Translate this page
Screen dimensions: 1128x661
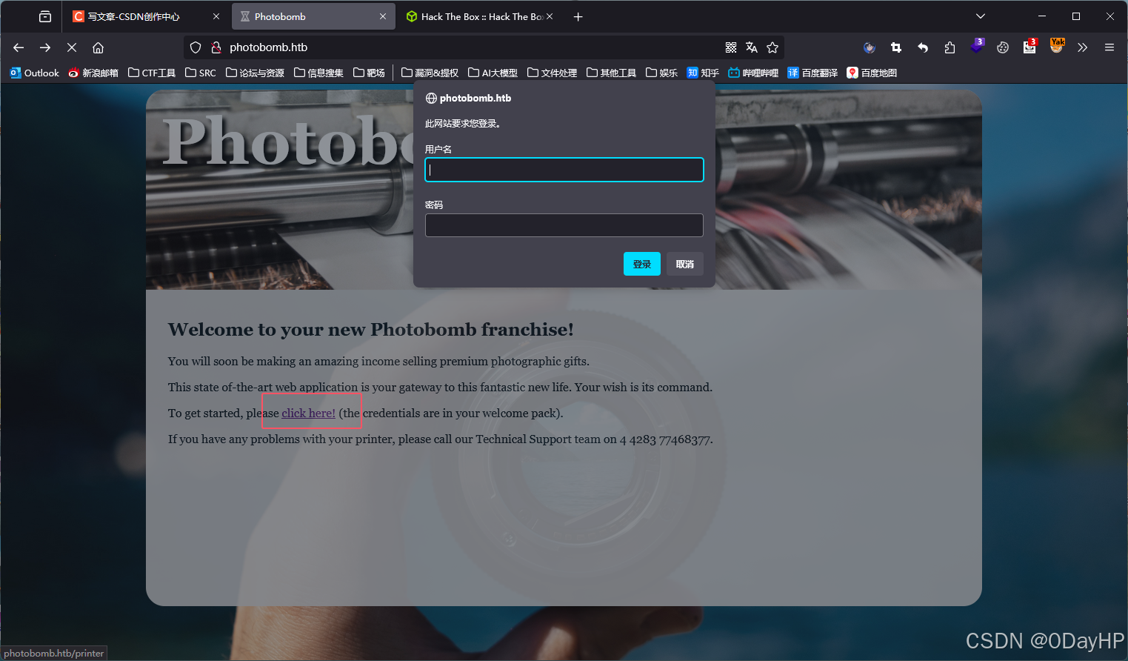(752, 47)
